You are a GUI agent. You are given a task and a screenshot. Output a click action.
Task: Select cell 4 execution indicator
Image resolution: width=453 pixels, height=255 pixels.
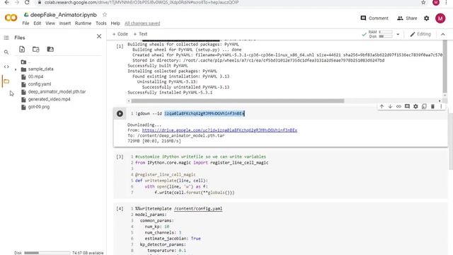[120, 209]
